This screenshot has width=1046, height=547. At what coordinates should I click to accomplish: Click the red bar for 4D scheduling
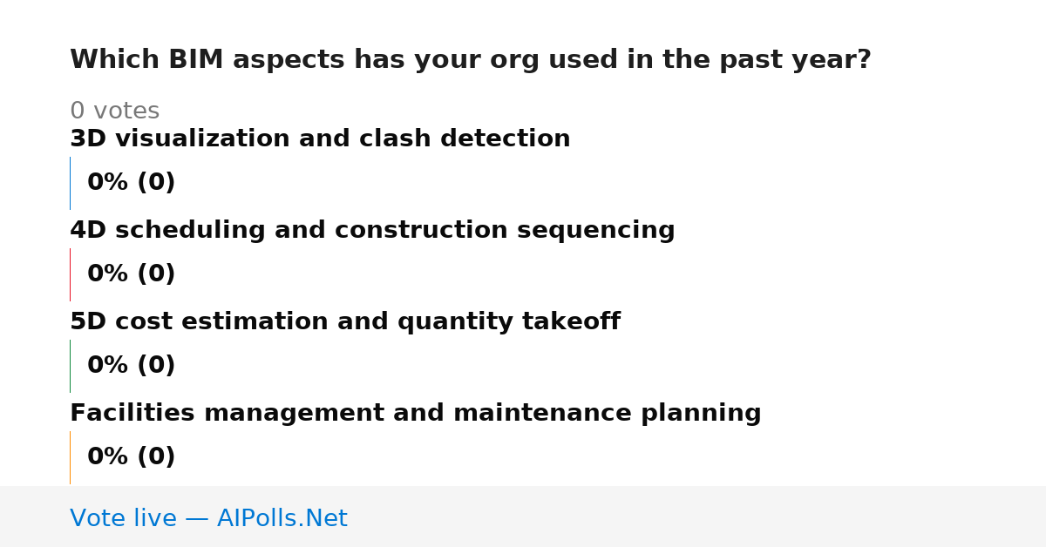click(x=70, y=274)
